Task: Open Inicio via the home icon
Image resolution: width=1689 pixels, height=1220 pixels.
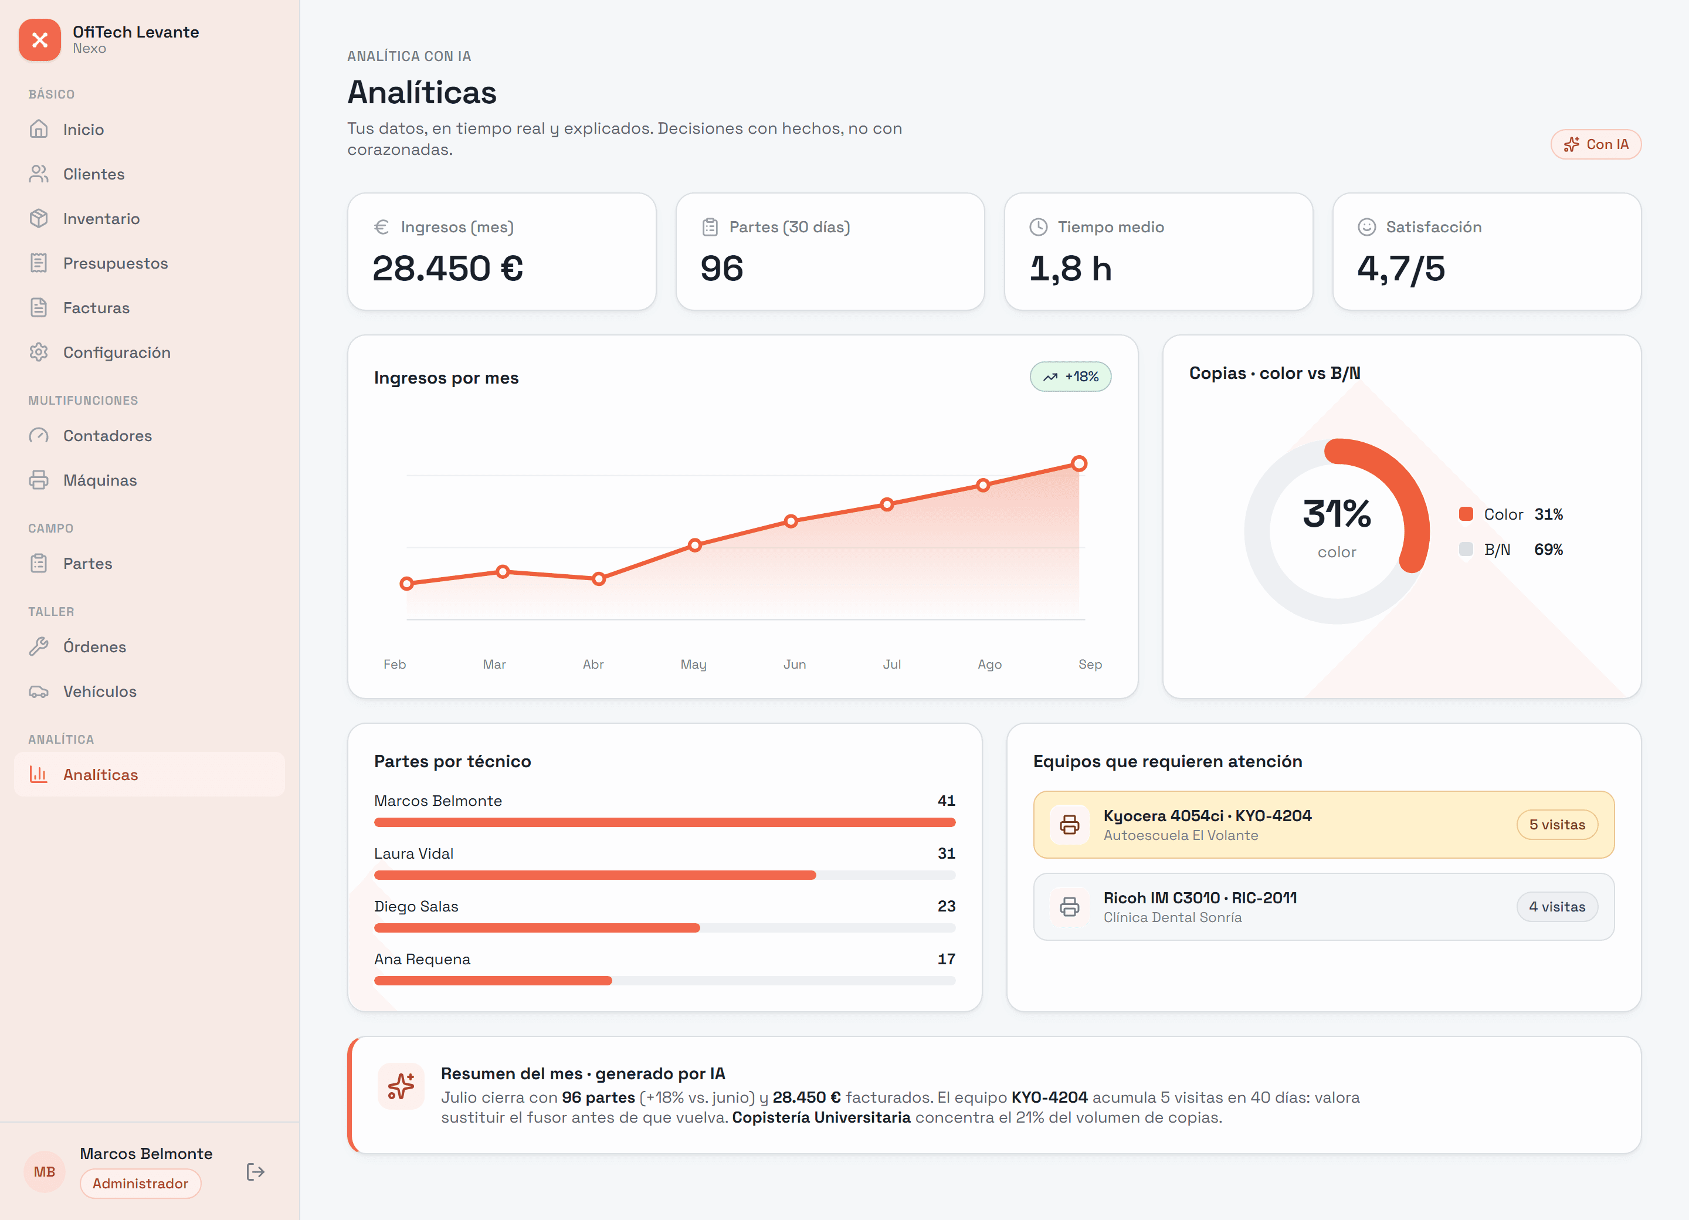Action: pyautogui.click(x=39, y=129)
